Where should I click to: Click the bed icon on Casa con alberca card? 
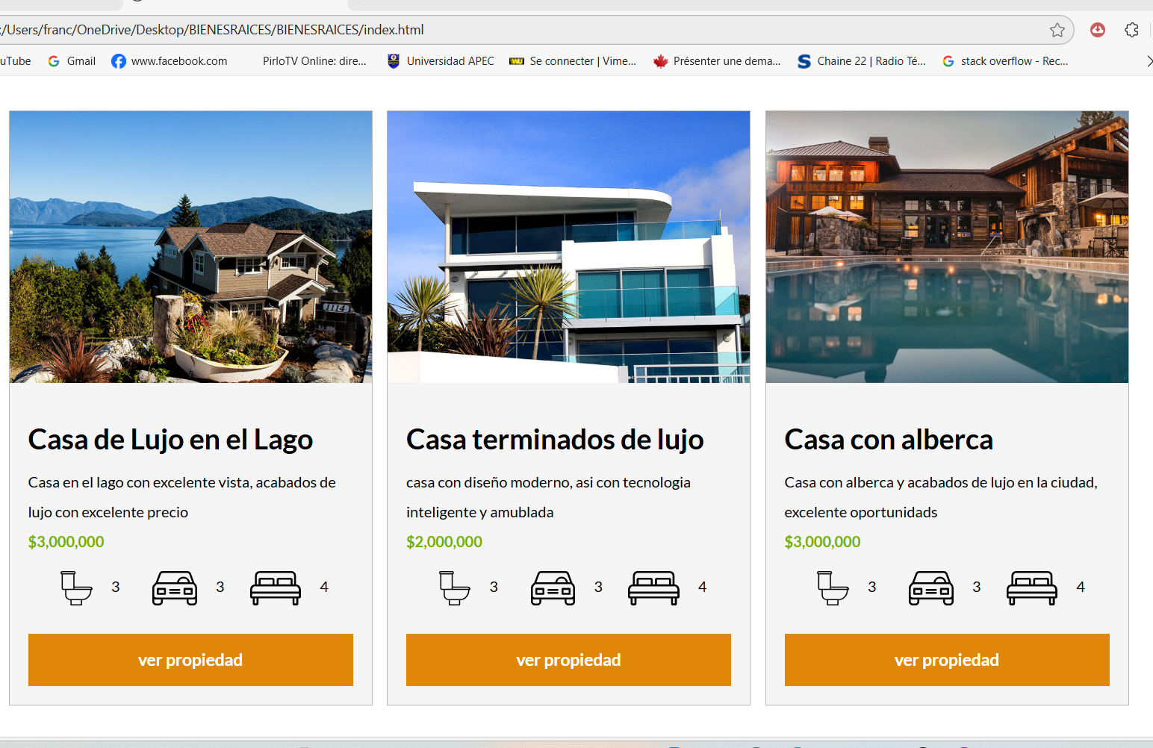(1031, 588)
